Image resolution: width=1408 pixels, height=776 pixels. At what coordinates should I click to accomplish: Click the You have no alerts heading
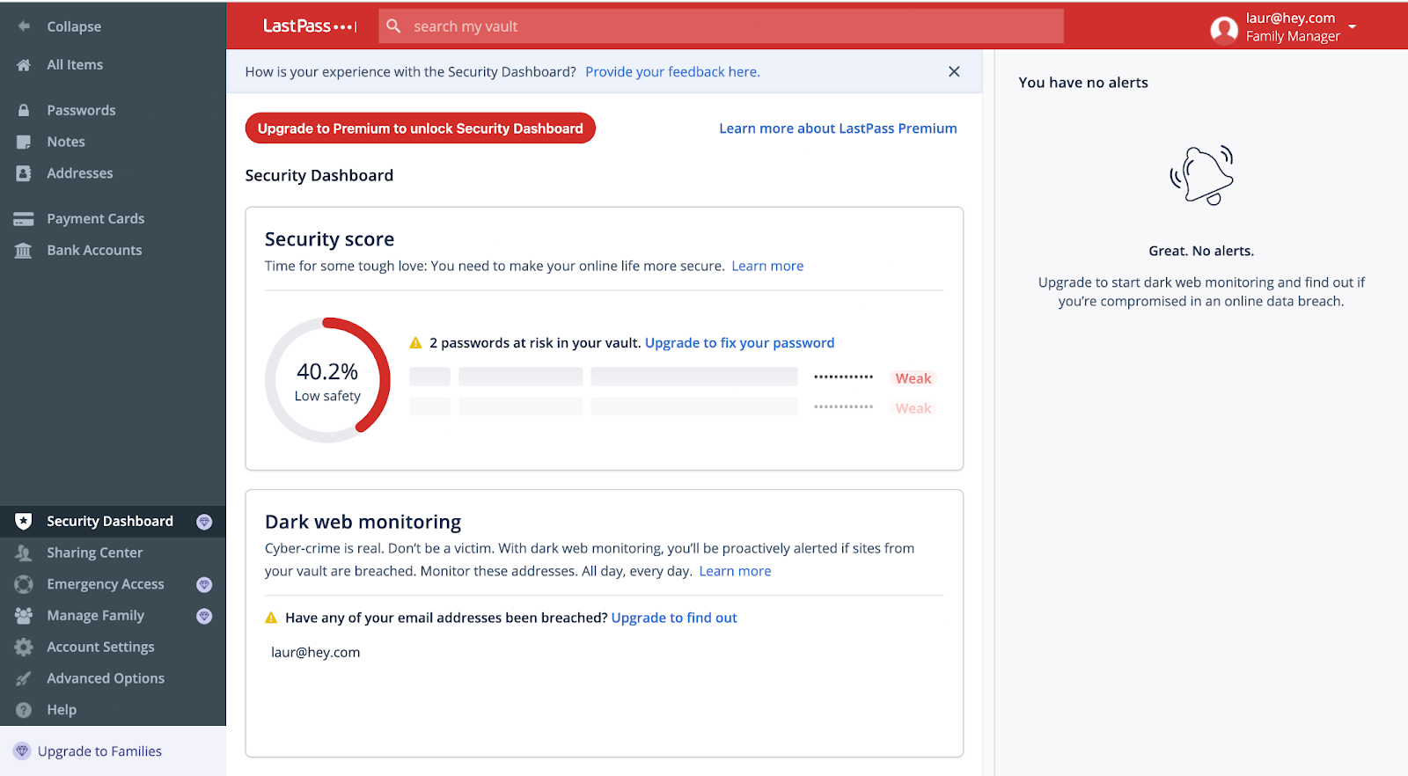[x=1083, y=83]
